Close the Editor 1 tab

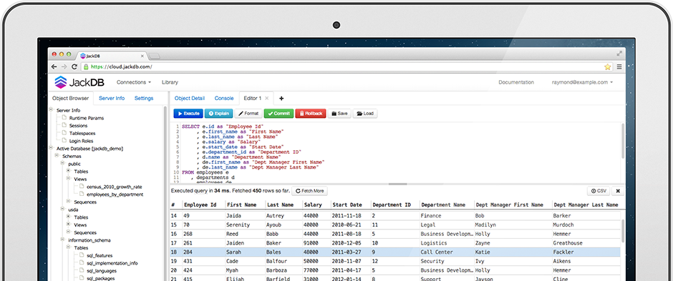(x=266, y=98)
